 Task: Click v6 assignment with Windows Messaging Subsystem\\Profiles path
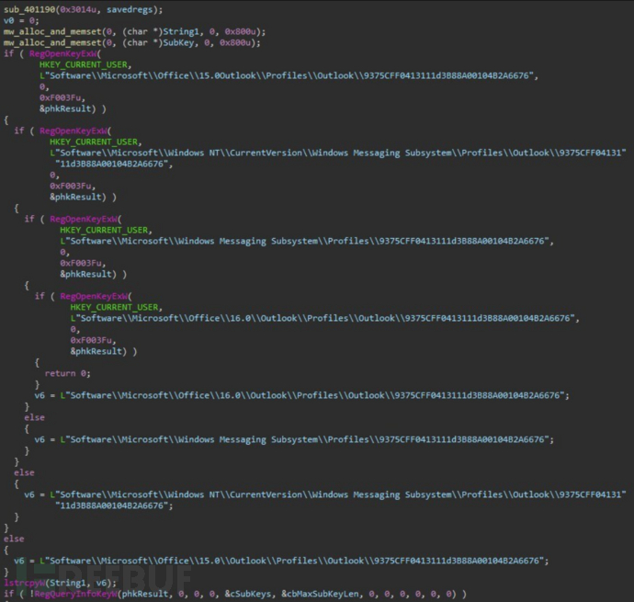(294, 439)
